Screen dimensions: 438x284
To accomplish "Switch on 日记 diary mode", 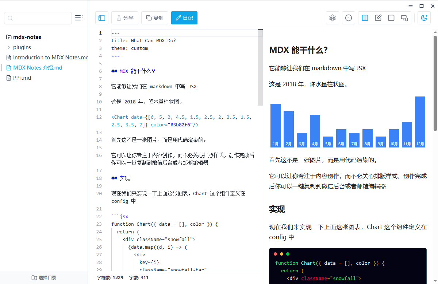I will click(184, 17).
